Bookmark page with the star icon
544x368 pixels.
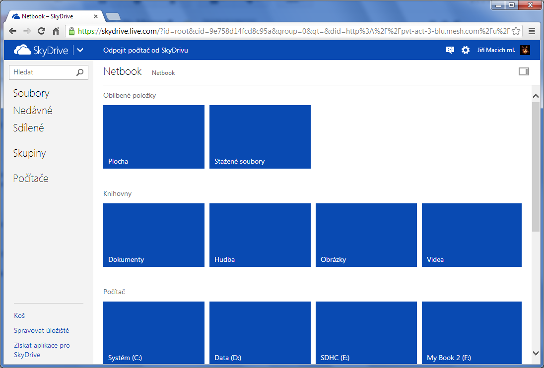(x=516, y=31)
